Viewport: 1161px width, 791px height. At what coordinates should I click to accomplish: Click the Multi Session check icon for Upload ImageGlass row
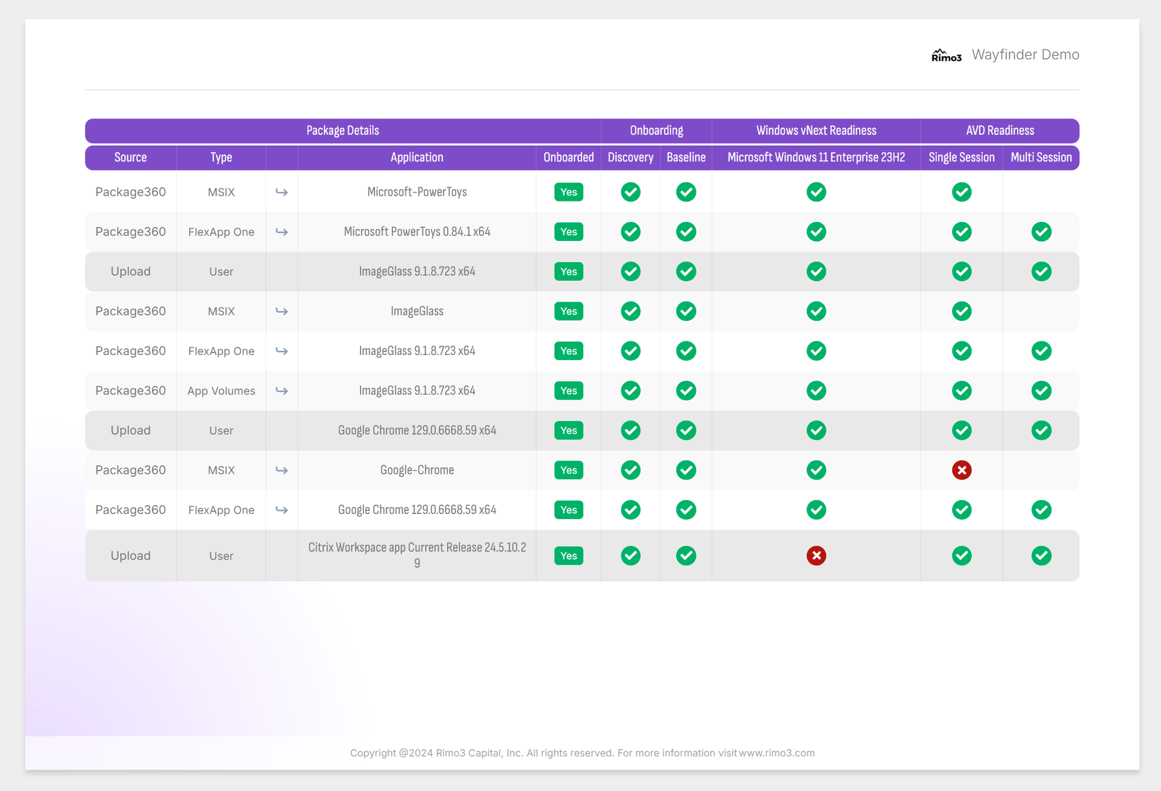click(x=1041, y=271)
